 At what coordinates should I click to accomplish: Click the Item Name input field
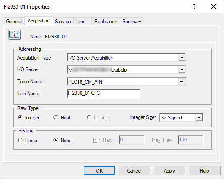pyautogui.click(x=104, y=94)
